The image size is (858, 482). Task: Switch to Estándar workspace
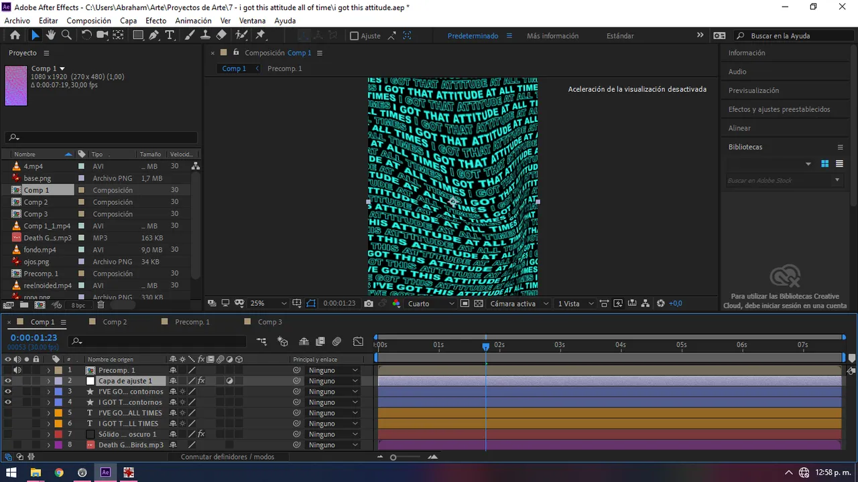pos(620,36)
